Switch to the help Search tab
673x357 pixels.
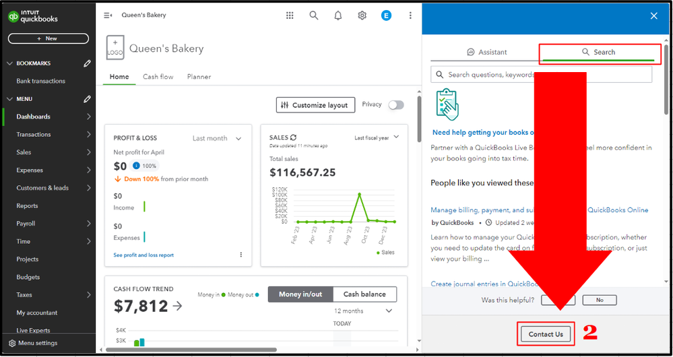(x=598, y=52)
